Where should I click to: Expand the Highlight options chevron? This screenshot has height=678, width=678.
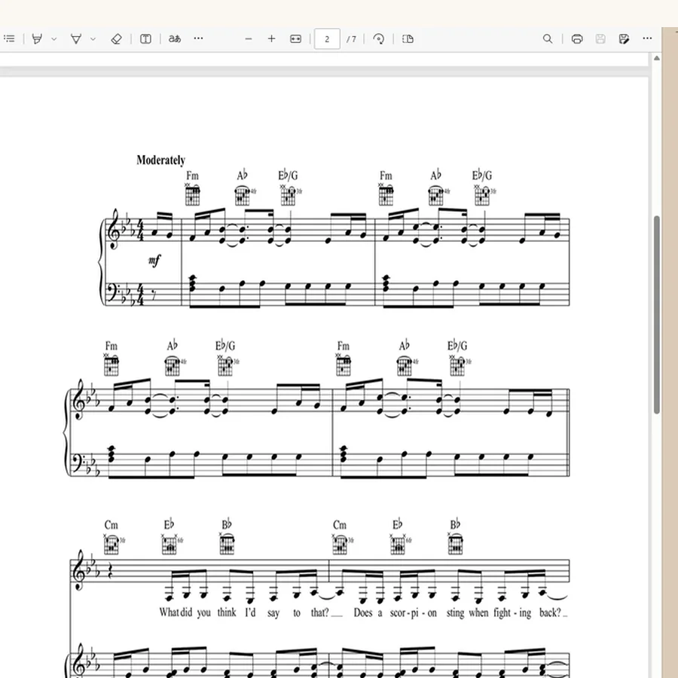[93, 39]
